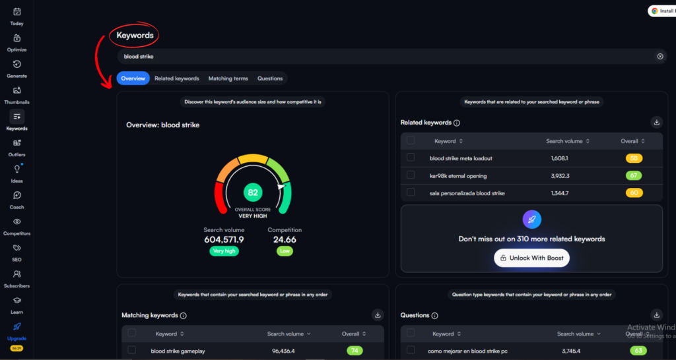Click the purple rocket boost icon

pos(531,219)
